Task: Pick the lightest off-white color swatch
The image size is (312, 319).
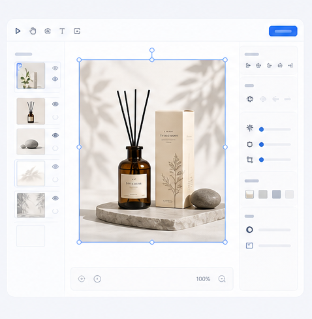Action: (x=289, y=194)
